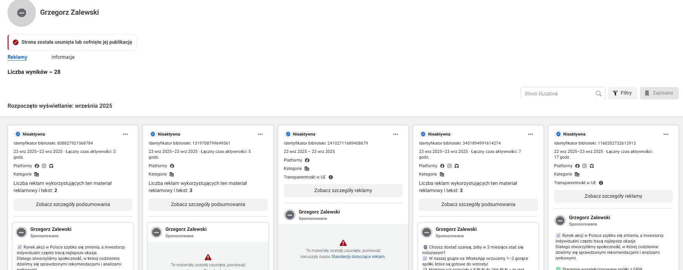Image resolution: width=683 pixels, height=270 pixels.
Task: Click category icon in ad 1160352732612913
Action: [577, 174]
